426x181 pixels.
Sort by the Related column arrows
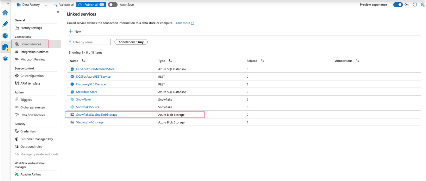[x=262, y=61]
